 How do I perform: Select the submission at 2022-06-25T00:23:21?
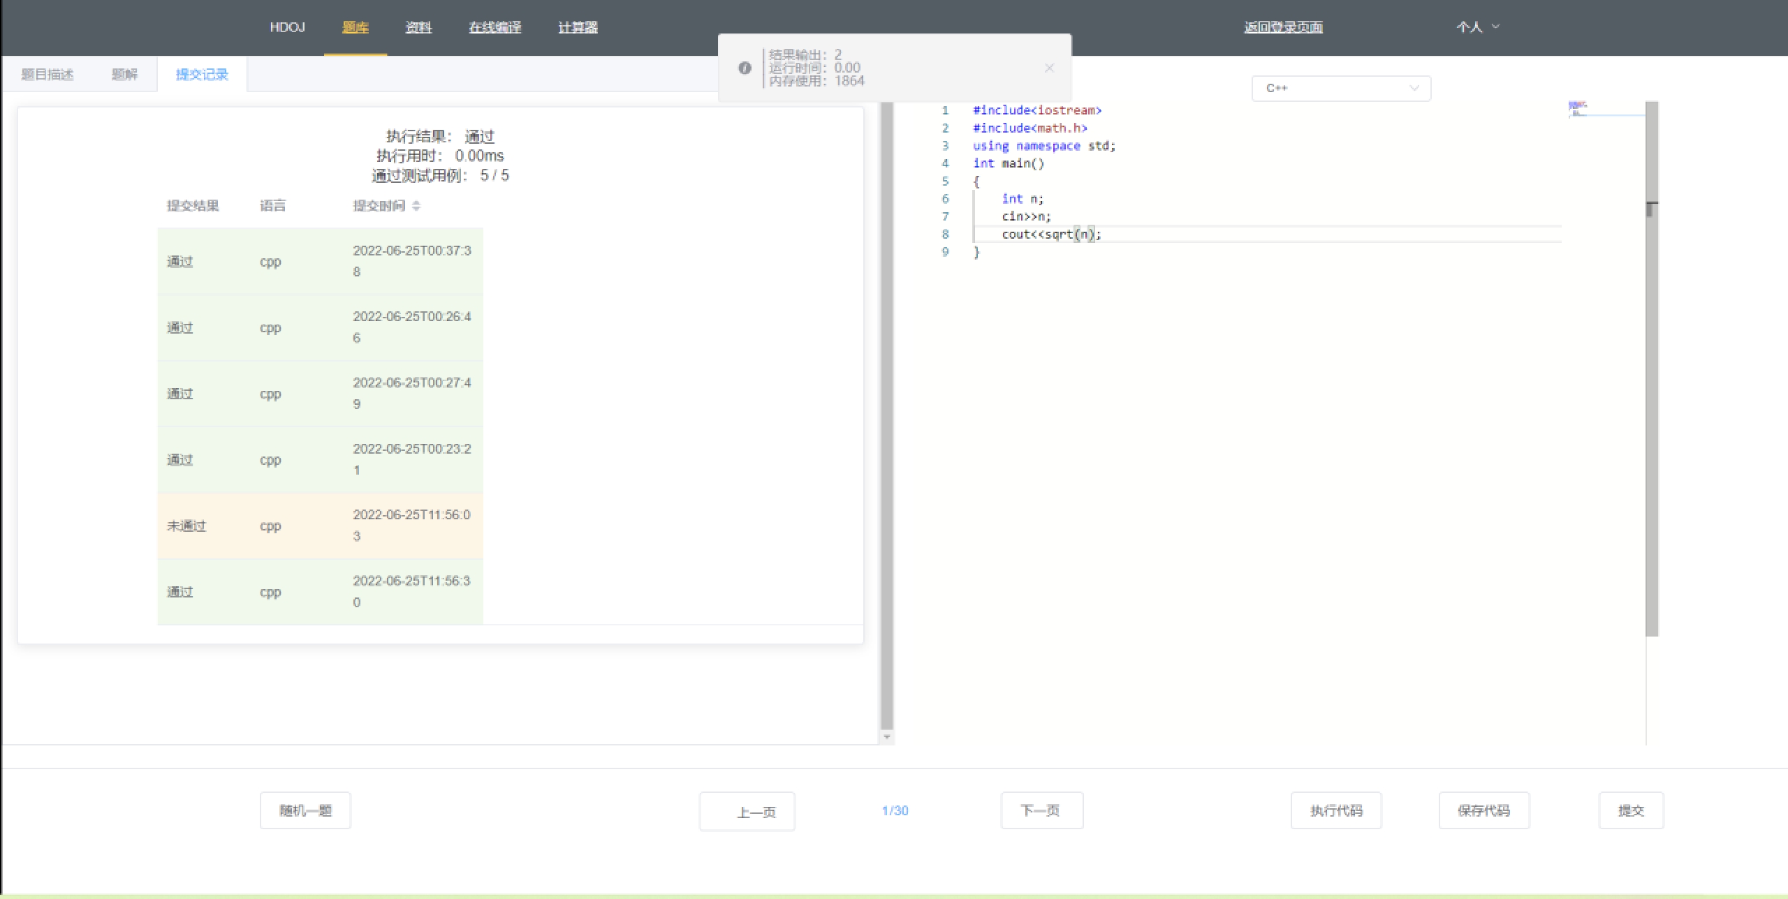320,459
